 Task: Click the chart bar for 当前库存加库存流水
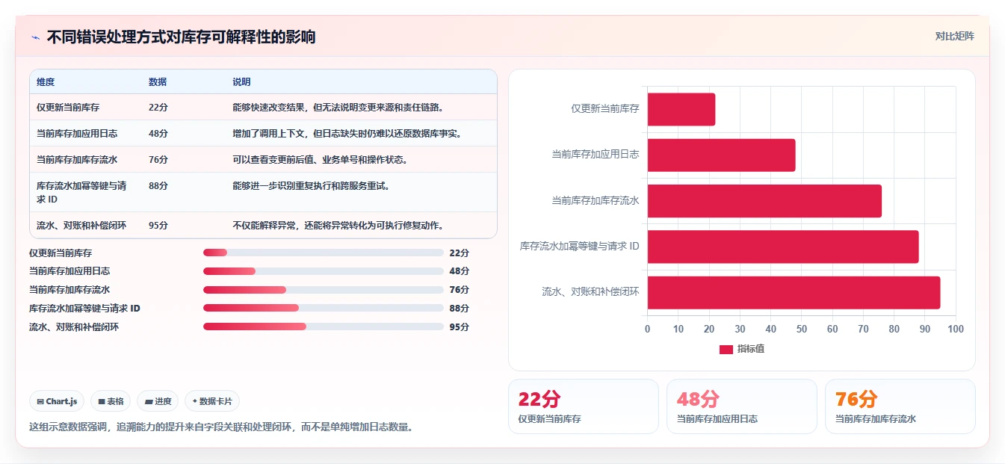point(764,201)
